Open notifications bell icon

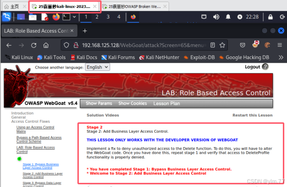[x=228, y=17]
